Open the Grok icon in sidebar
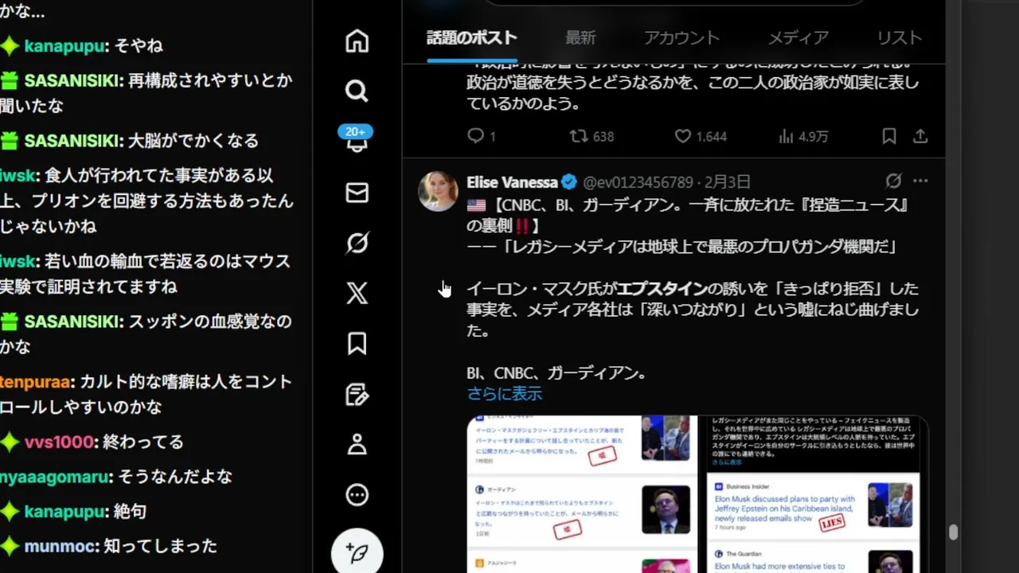 pyautogui.click(x=357, y=243)
